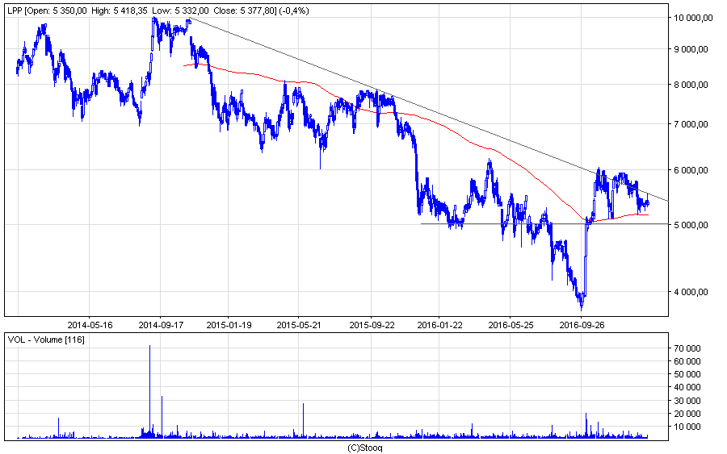Click the price low candle near 2016-09-26
Screen dimensions: 727x454
click(x=582, y=303)
